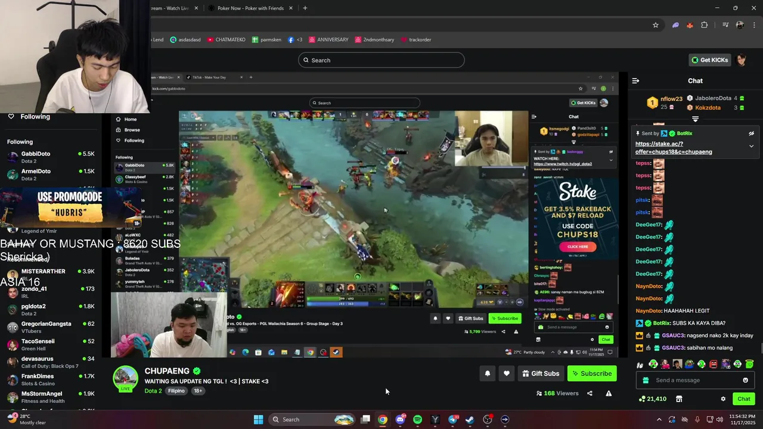Click the gift icon inside the message box
This screenshot has height=429, width=763.
click(x=646, y=380)
